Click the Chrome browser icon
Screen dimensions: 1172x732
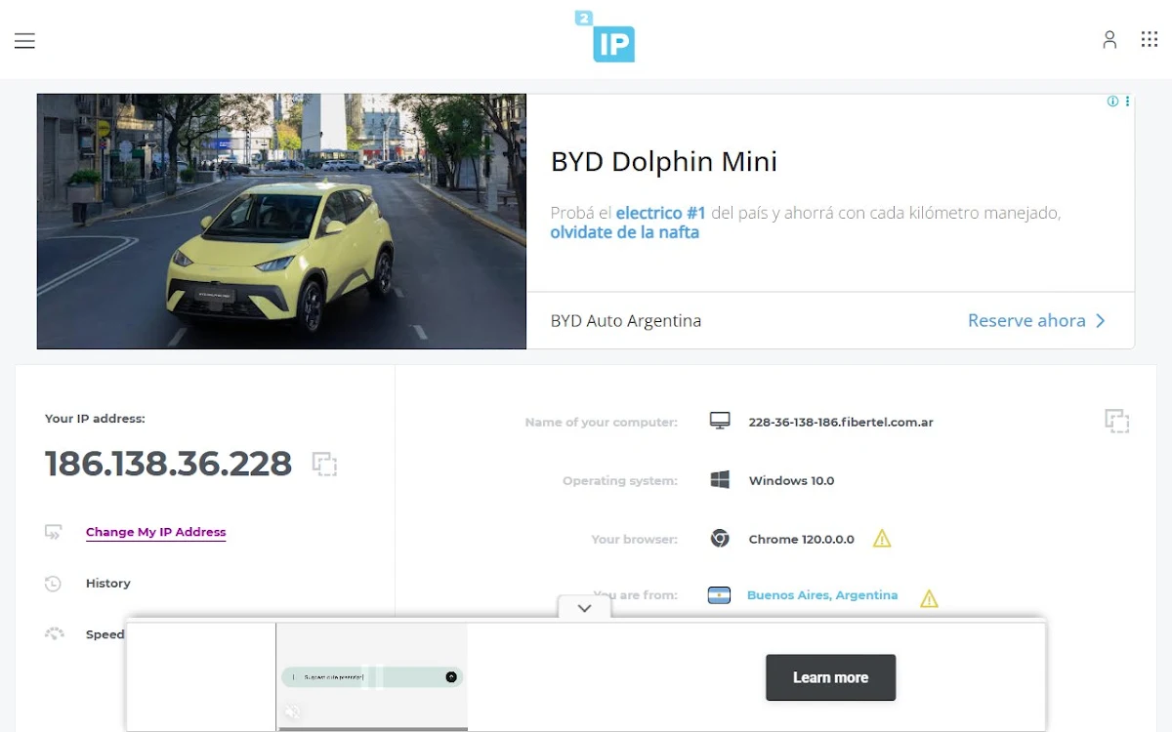(720, 538)
